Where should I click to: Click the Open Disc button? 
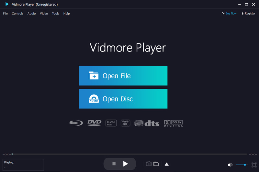pos(123,99)
